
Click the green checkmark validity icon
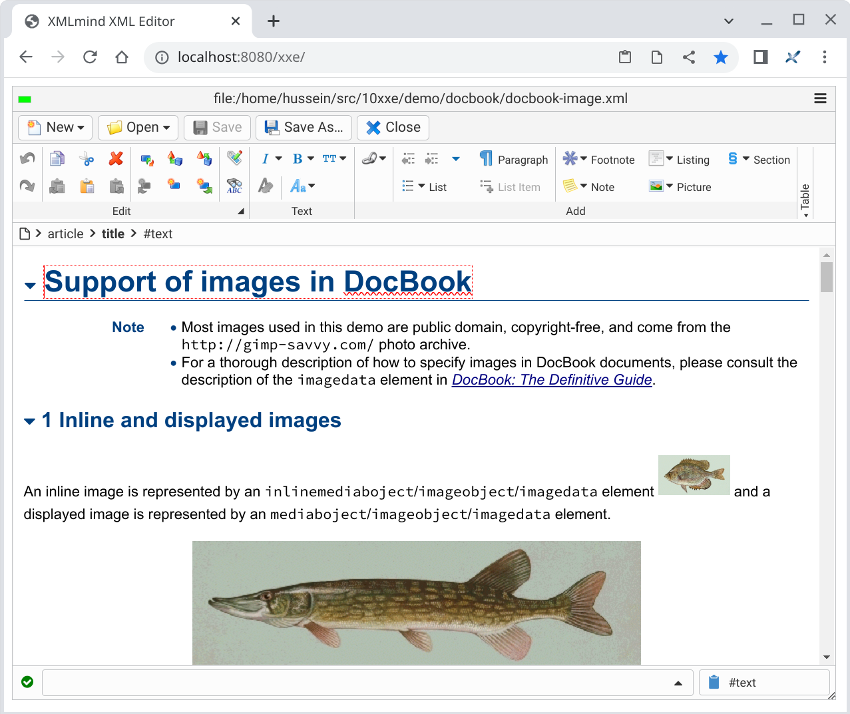pos(27,682)
